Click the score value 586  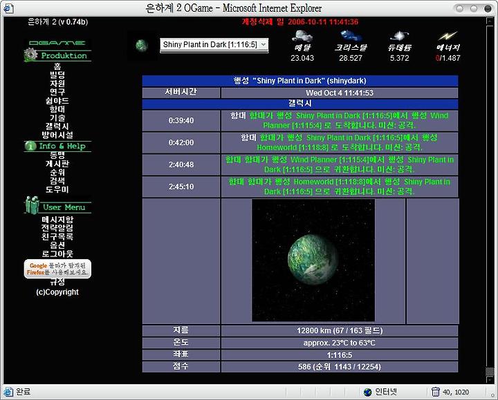340,367
